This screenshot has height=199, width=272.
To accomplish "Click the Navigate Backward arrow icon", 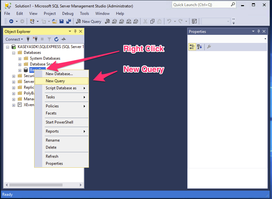I will click(x=11, y=21).
